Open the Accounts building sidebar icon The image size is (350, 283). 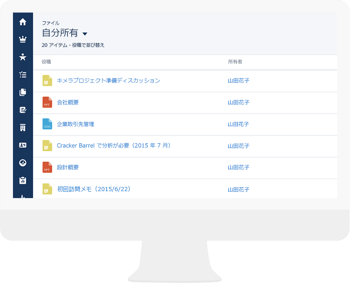pyautogui.click(x=23, y=128)
